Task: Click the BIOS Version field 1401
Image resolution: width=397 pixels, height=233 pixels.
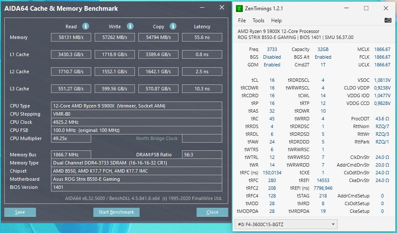Action: click(x=137, y=187)
